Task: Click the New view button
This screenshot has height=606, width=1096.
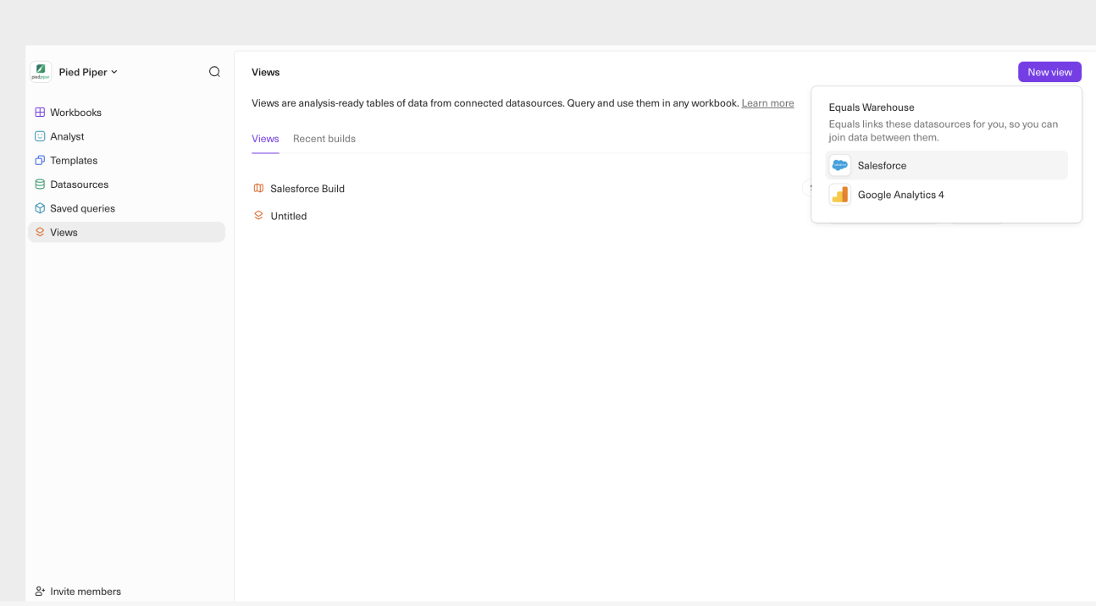Action: tap(1049, 72)
